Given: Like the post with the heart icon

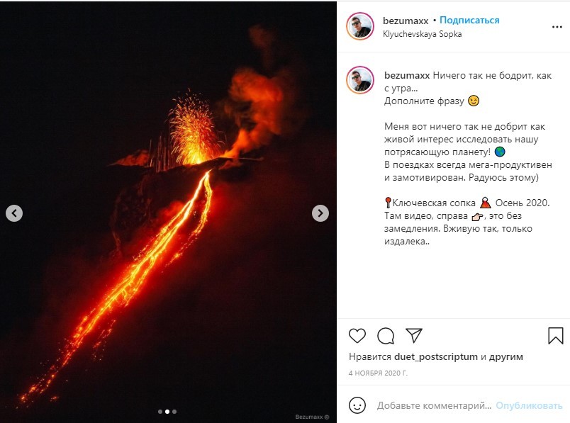Looking at the screenshot, I should coord(358,335).
